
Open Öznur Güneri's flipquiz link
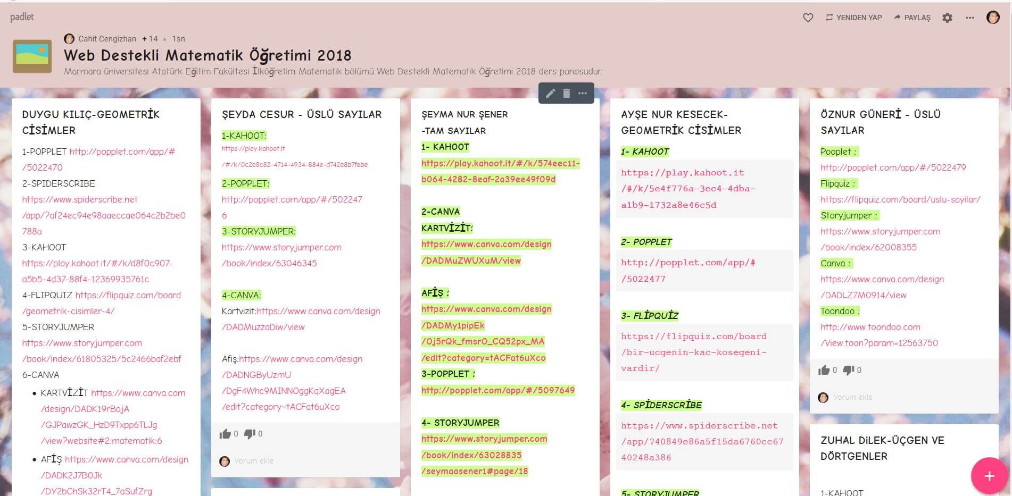(900, 199)
